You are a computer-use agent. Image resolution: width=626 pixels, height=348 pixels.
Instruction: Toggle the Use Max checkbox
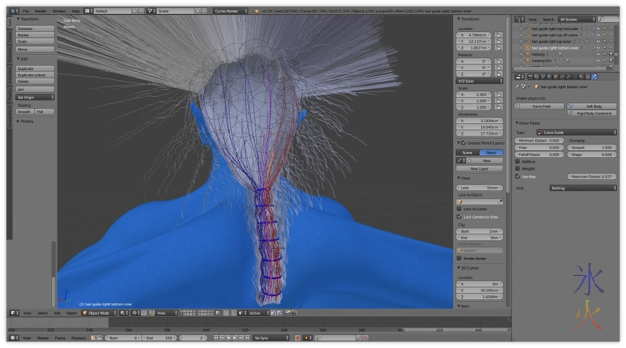point(517,177)
